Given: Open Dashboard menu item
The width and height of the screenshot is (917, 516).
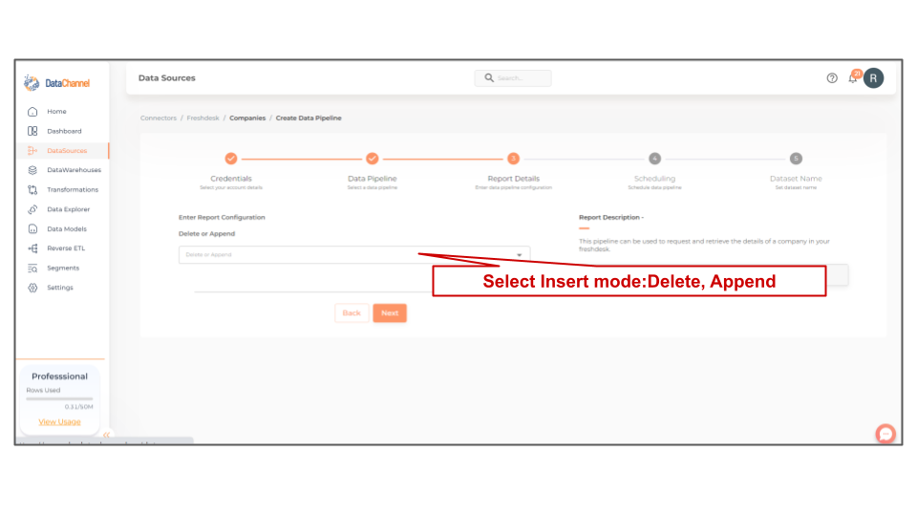Looking at the screenshot, I should [x=64, y=131].
